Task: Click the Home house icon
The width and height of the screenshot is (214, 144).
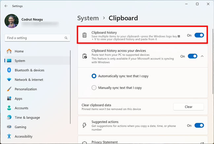Action: (x=9, y=51)
